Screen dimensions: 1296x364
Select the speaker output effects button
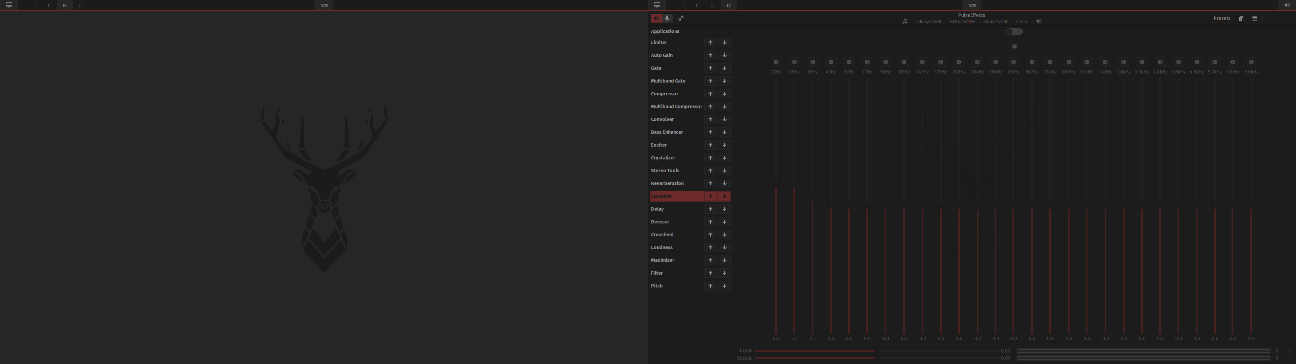click(x=656, y=18)
